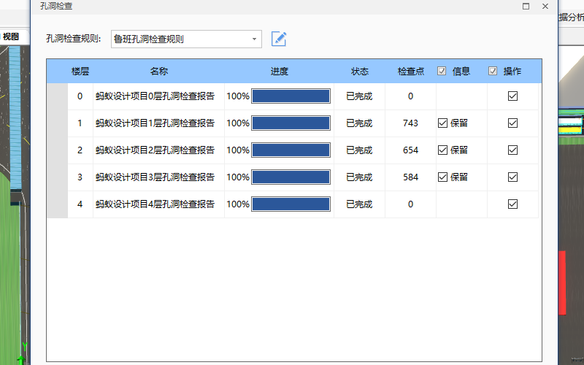The image size is (584, 365).
Task: Maximize the 孔洞检查 dialog
Action: coord(526,6)
